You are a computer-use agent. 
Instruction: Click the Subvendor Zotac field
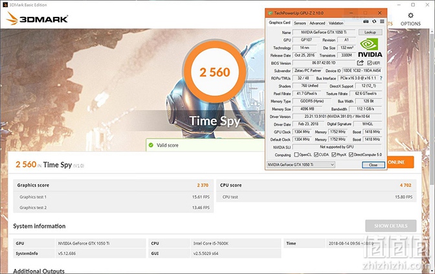pyautogui.click(x=307, y=71)
